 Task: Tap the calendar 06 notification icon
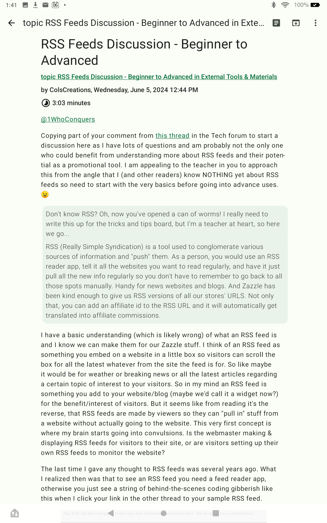(56, 5)
